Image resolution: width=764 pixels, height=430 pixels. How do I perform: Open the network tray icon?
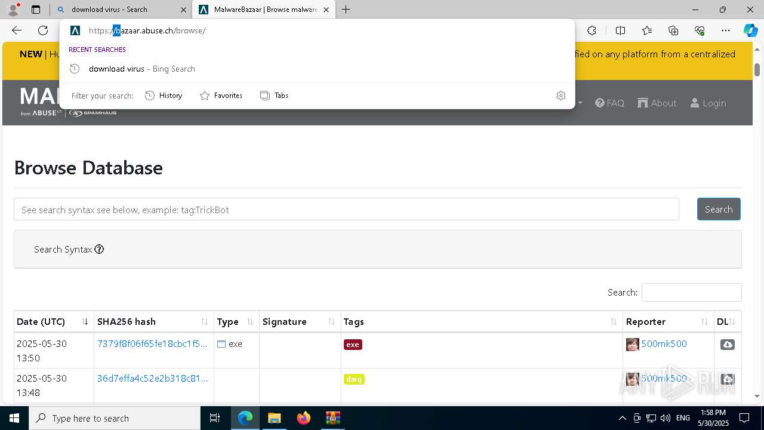[651, 418]
